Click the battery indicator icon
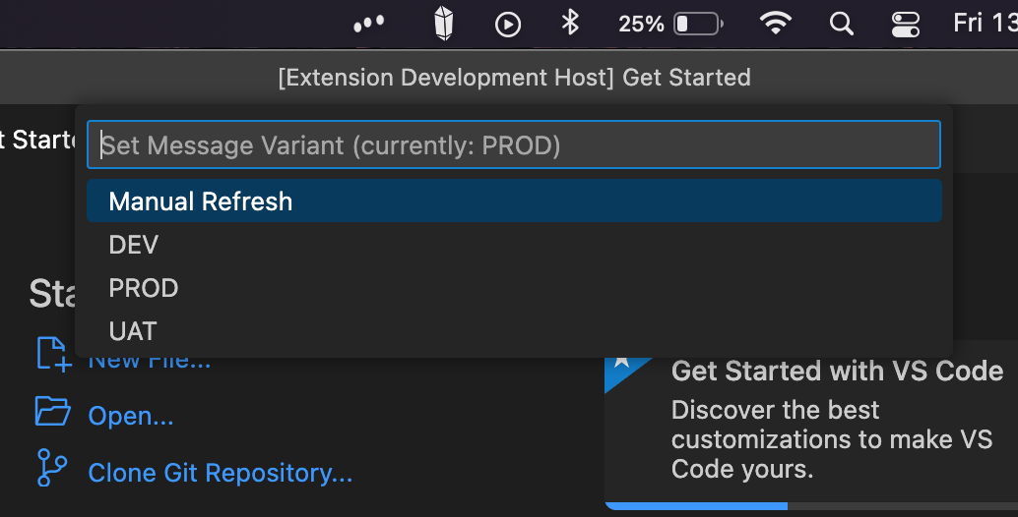 click(x=699, y=24)
